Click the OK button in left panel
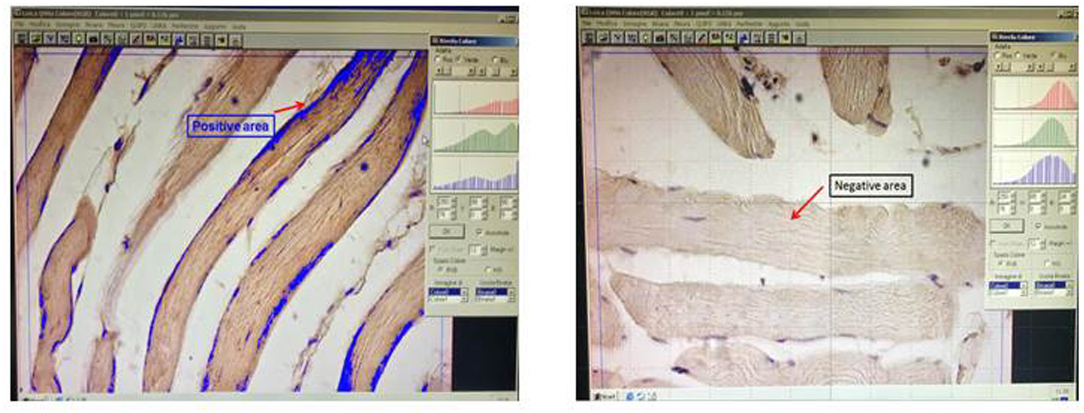 click(x=446, y=231)
